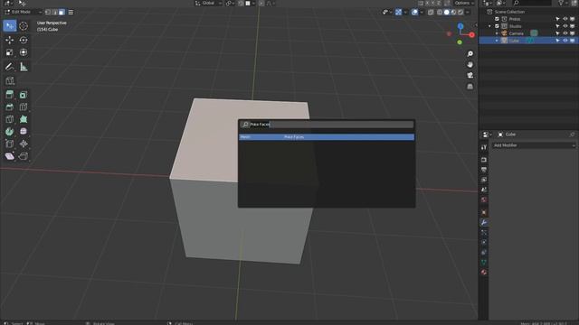Select the Shrink/Fatten tool
Image resolution: width=579 pixels, height=325 pixels.
pyautogui.click(x=24, y=144)
